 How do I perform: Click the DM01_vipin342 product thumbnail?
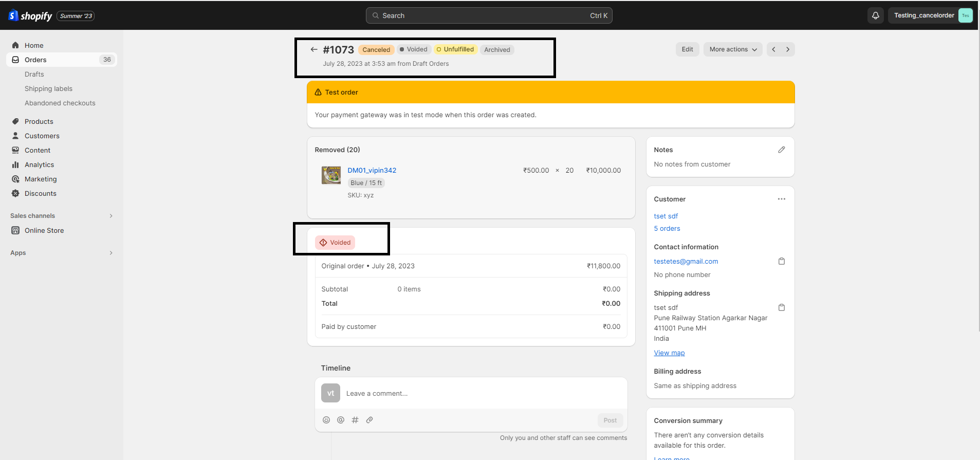click(331, 175)
